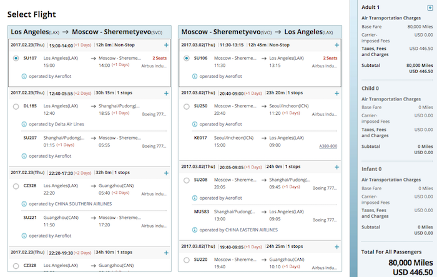This screenshot has width=437, height=277.
Task: Expand the 11:30-13:15 nonstop return details
Action: point(336,45)
